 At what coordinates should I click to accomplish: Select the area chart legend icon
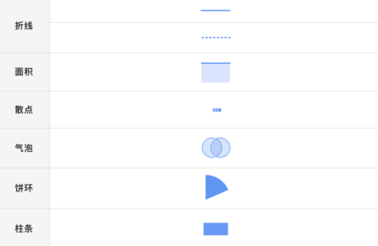tap(216, 72)
